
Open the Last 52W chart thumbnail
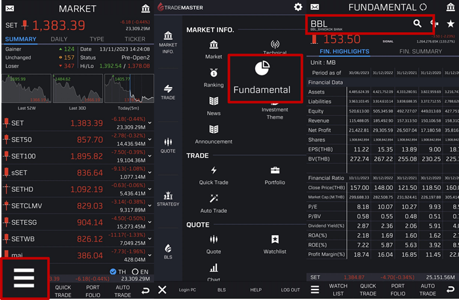point(26,88)
